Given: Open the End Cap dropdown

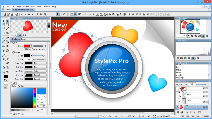Looking at the screenshot, I should click(x=35, y=67).
